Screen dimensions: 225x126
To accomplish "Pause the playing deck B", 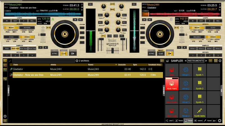I will (170, 53).
